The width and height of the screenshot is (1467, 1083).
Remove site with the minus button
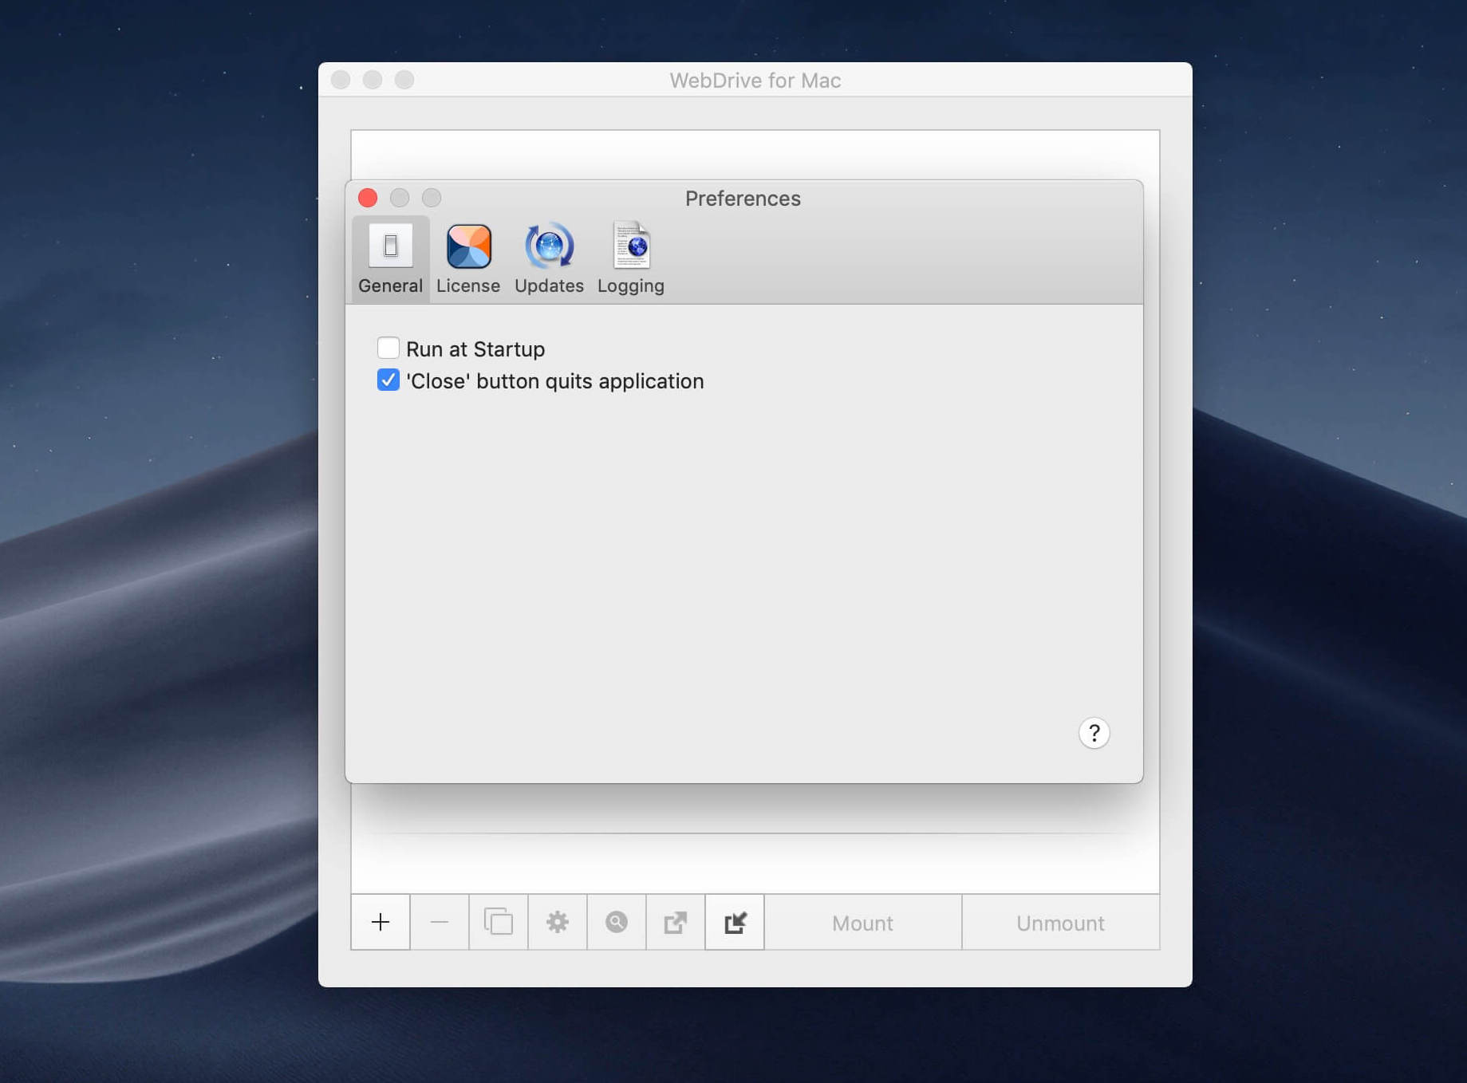click(x=440, y=922)
